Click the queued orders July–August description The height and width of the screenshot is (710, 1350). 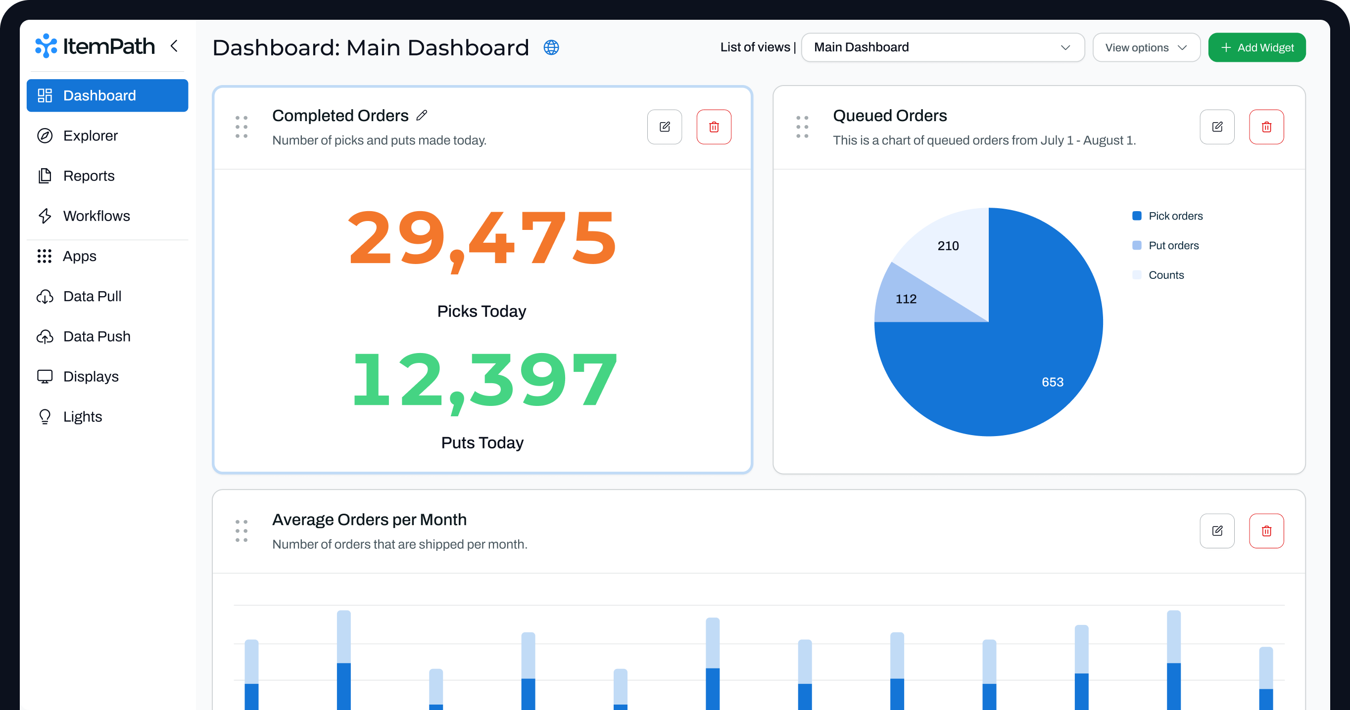984,140
